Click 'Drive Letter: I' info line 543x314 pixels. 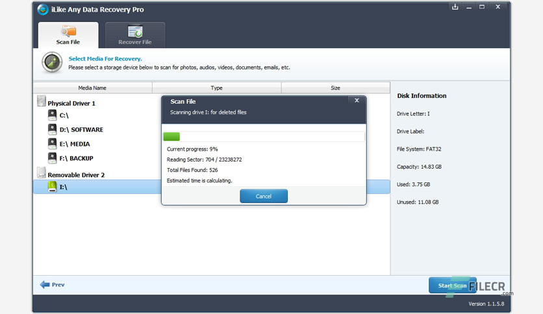413,114
